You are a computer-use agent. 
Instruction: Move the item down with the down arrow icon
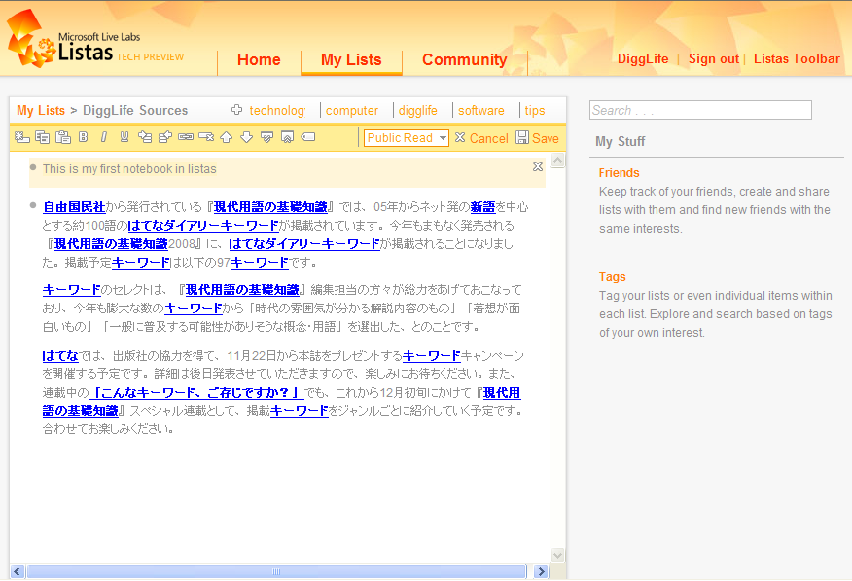tap(247, 137)
